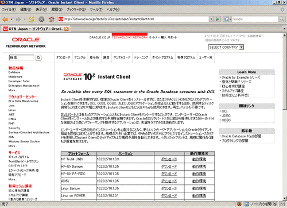Click the TECHNOLOGY NETWORK header link

coord(130,37)
